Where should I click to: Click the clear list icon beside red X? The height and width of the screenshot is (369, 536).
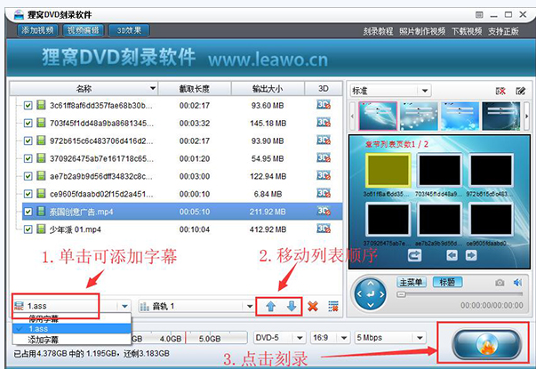pyautogui.click(x=333, y=306)
